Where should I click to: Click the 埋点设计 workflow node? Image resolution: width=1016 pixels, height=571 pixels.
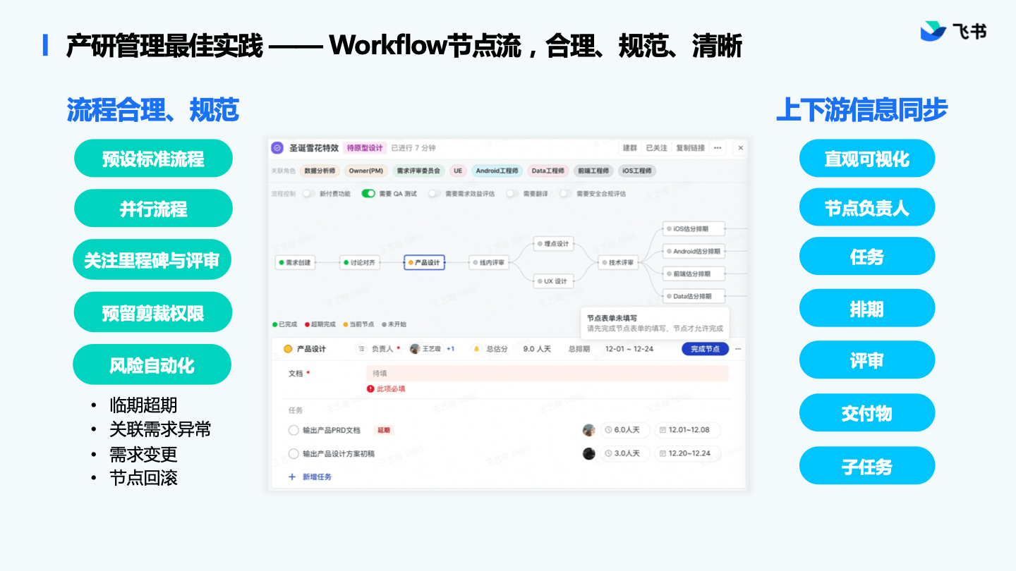pos(553,244)
